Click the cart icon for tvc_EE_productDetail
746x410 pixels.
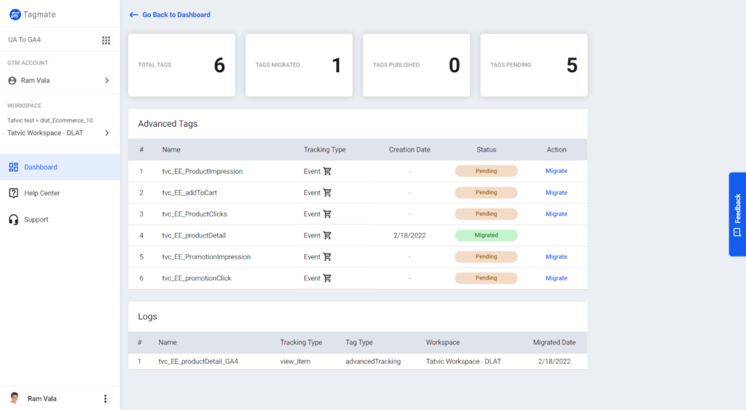[327, 235]
